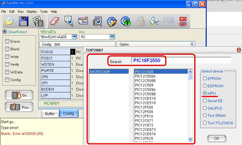This screenshot has height=145, width=242.
Task: Click the device list scroll down arrow
Action: tap(190, 139)
